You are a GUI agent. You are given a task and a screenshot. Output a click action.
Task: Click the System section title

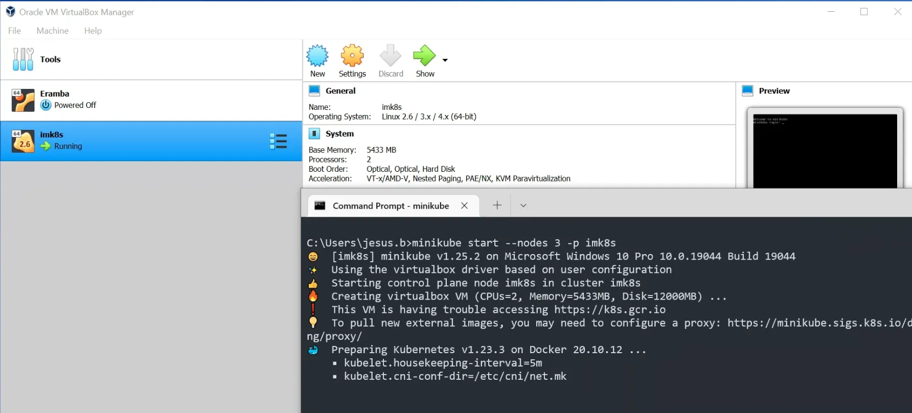pos(339,134)
